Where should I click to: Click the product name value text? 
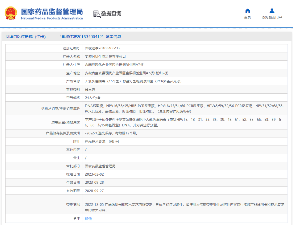[133, 81]
